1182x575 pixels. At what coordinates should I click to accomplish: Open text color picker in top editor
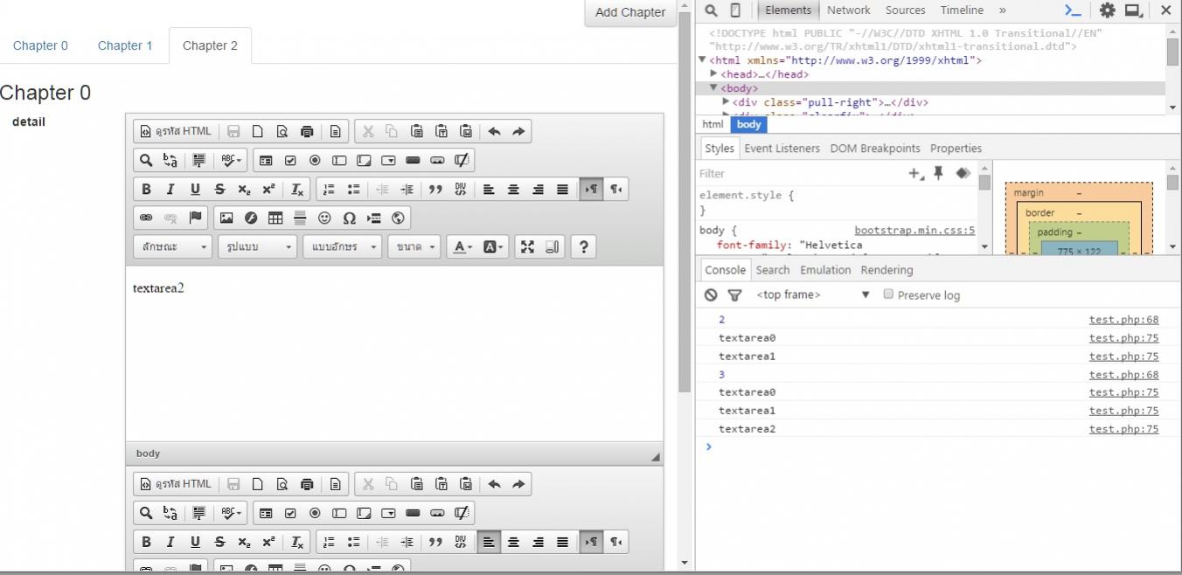[462, 246]
